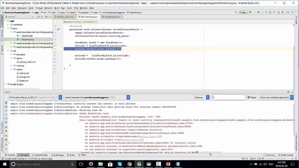Open the Refactor menu
299x168 pixels.
click(x=49, y=8)
